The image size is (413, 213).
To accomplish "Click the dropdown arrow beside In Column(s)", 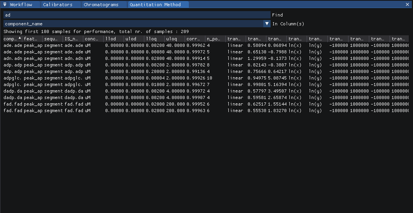I will 267,24.
